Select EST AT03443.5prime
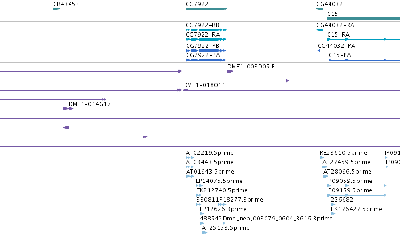The image size is (400, 235). point(189,167)
